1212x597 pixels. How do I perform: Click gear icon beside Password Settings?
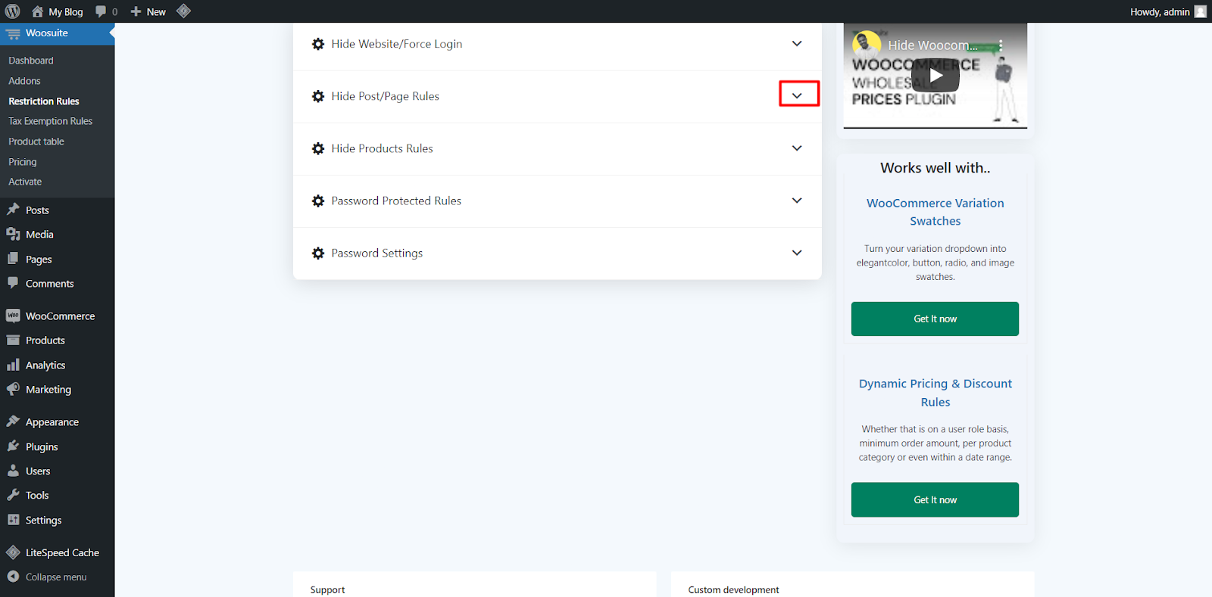click(318, 253)
